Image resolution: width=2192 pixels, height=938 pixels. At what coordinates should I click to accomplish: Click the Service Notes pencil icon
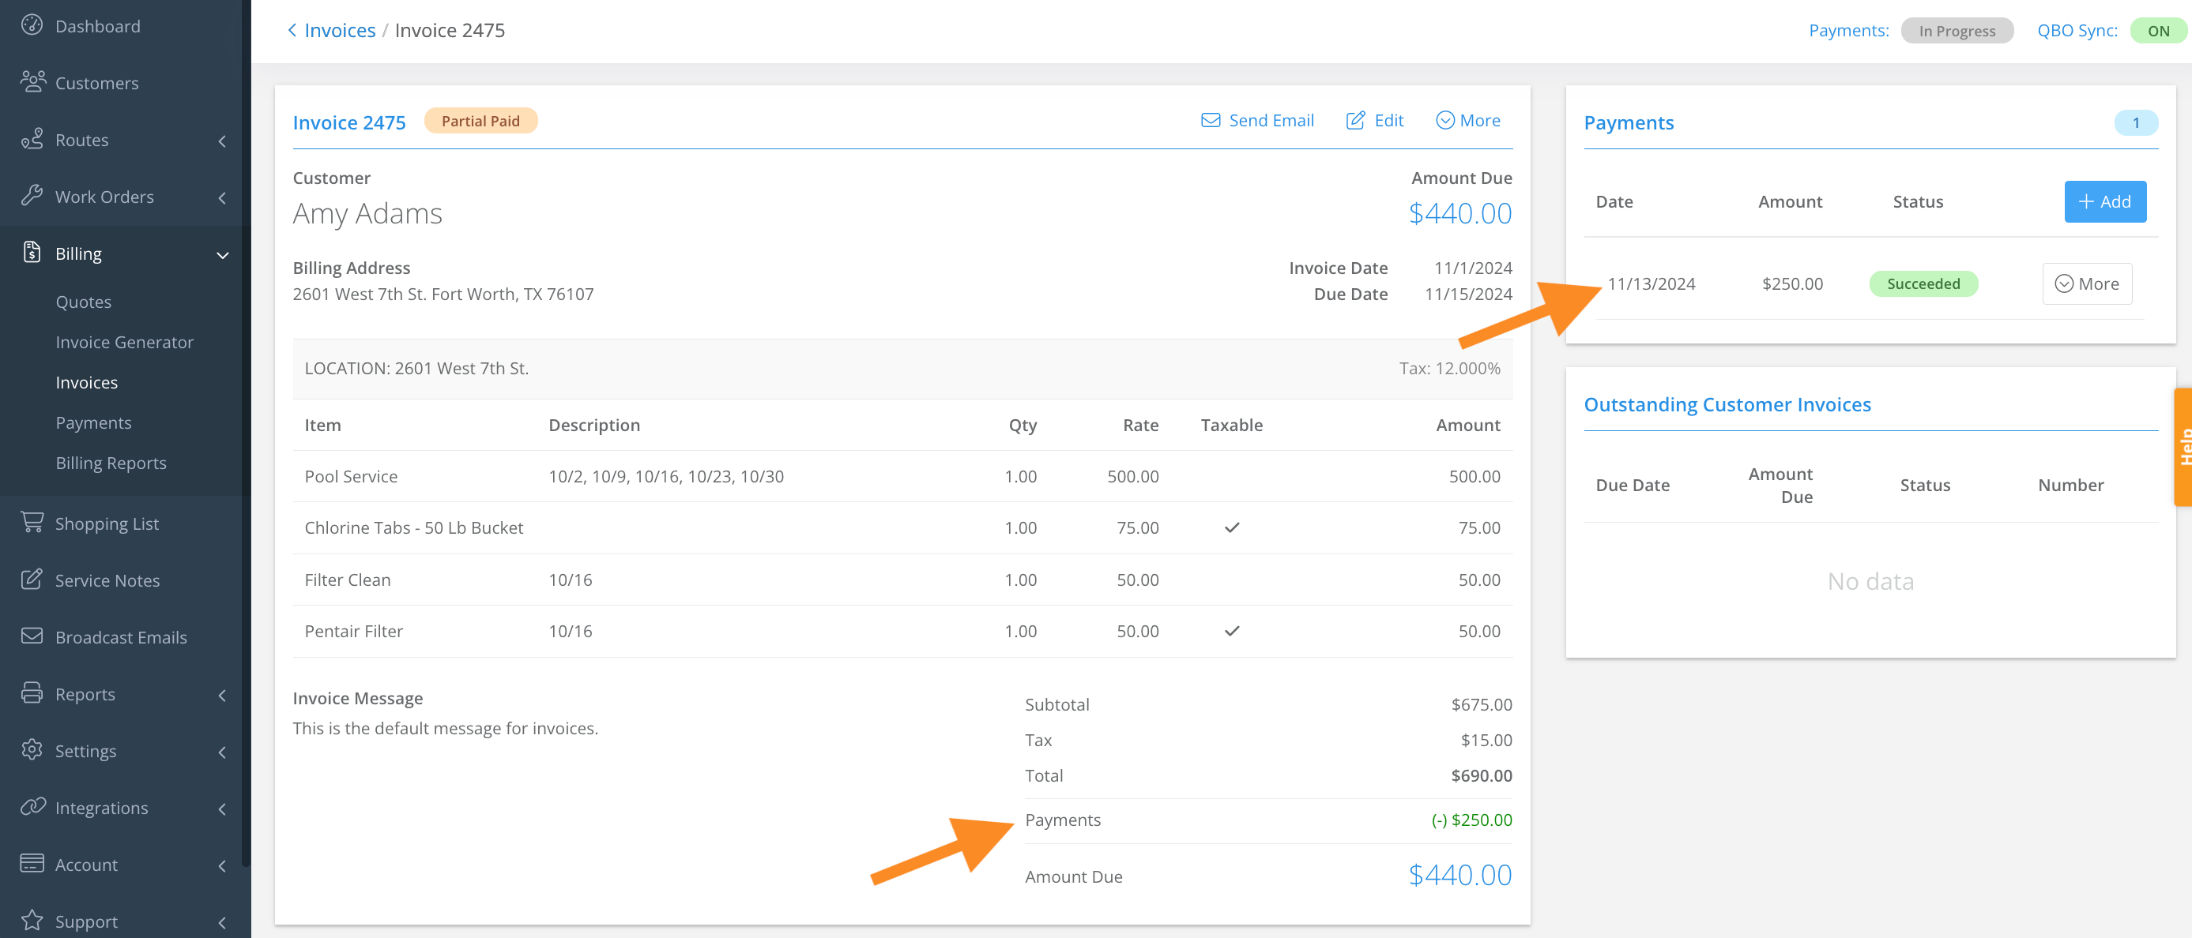(x=32, y=580)
